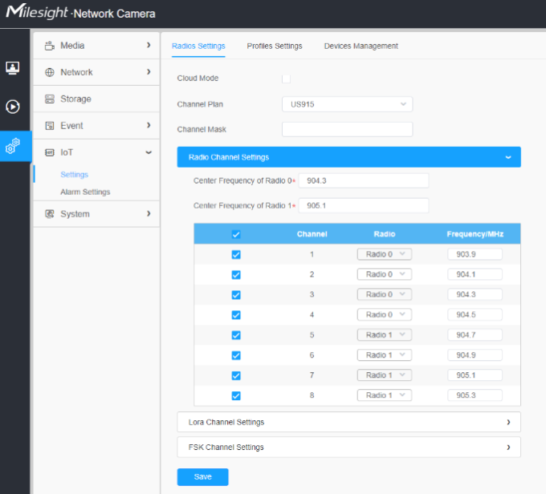Enable the Cloud Mode checkbox

pos(286,79)
